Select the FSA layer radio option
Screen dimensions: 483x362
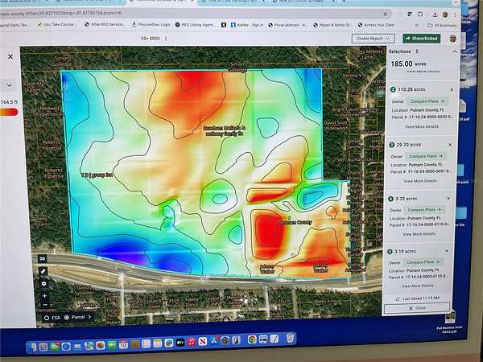tap(47, 317)
